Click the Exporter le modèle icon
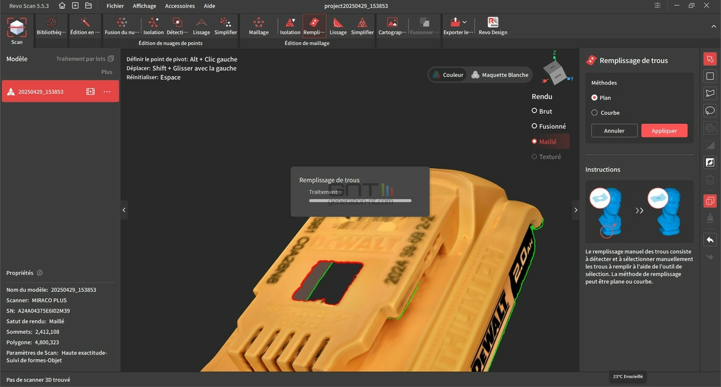 (x=455, y=22)
